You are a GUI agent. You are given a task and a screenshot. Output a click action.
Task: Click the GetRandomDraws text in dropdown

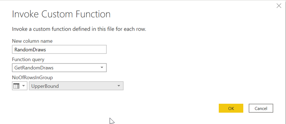tap(34, 68)
